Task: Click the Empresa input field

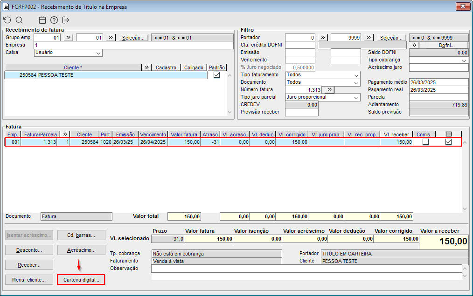Action: click(133, 45)
